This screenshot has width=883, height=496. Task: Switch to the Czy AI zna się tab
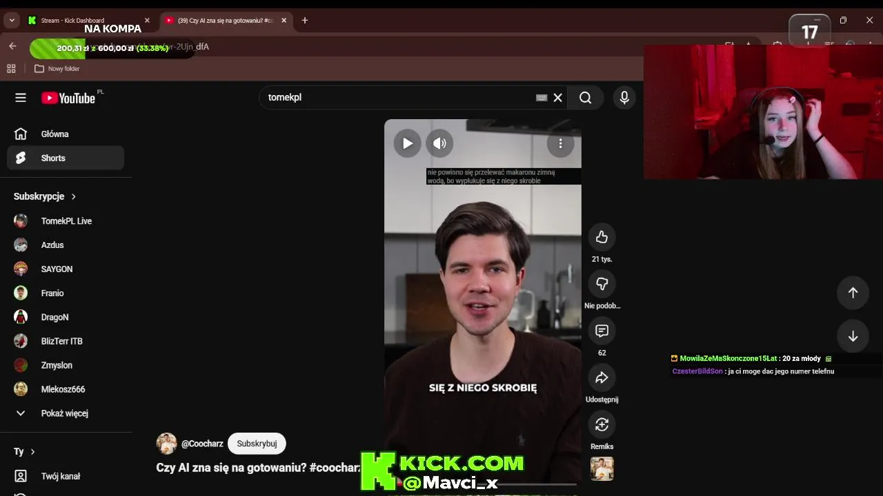point(225,21)
